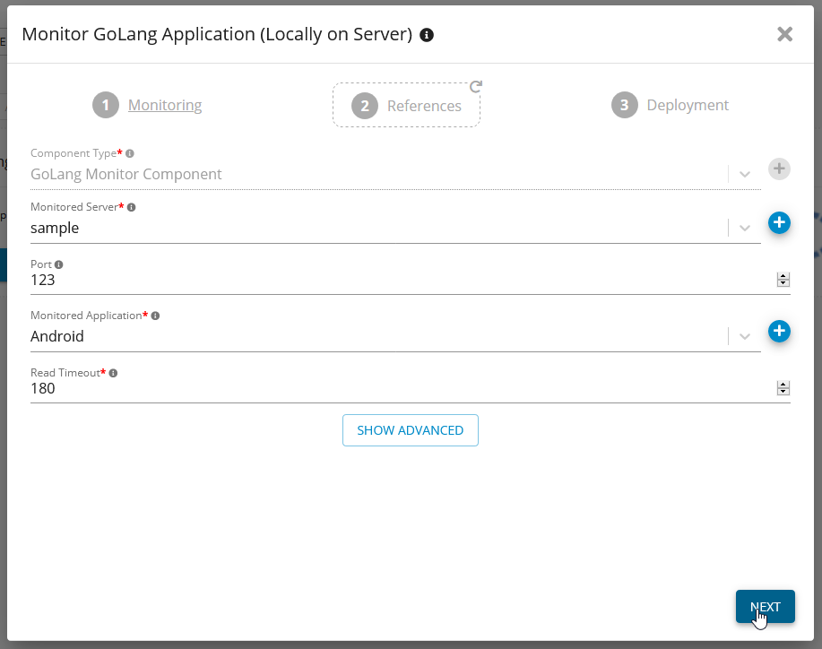Click the refresh icon on References step
The image size is (822, 649).
coord(476,87)
